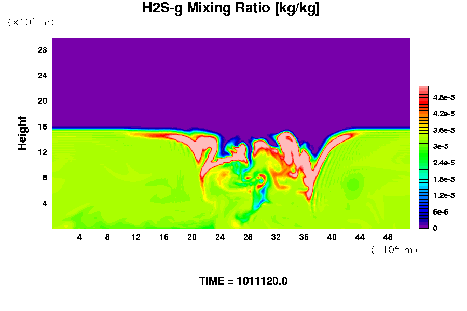Click the 1.8e-5 colorbar label
This screenshot has height=311, width=467.
444,179
